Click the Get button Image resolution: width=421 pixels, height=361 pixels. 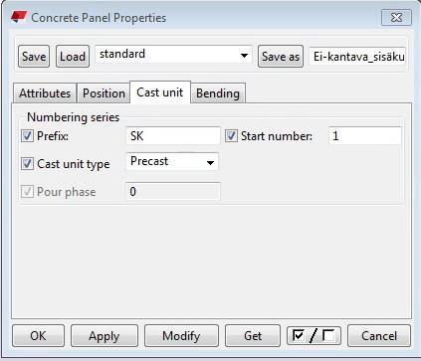253,336
